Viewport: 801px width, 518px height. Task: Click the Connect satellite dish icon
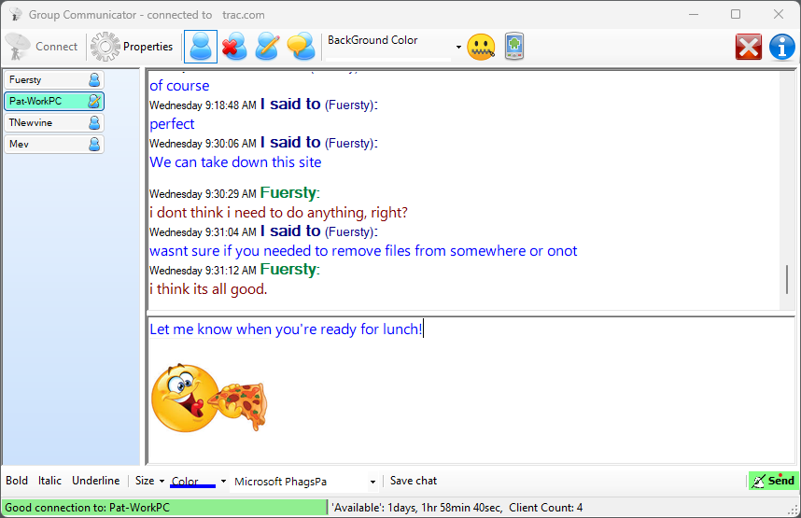coord(19,47)
